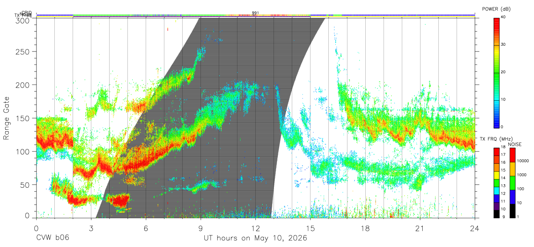Click the 21 tick on the UT hours axis
Image resolution: width=534 pixels, height=247 pixels.
(x=420, y=228)
